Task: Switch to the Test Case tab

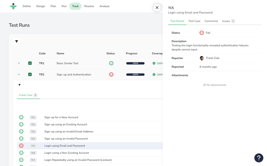Action: [194, 21]
